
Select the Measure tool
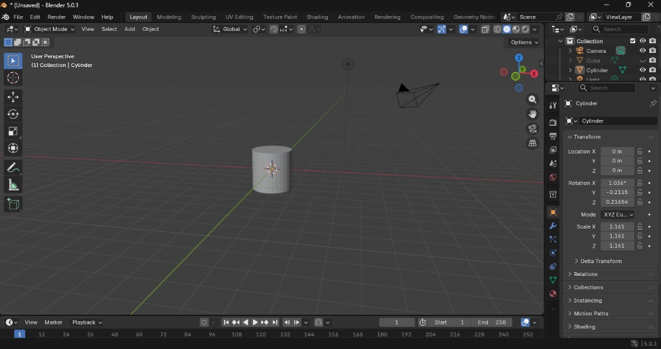pos(13,186)
